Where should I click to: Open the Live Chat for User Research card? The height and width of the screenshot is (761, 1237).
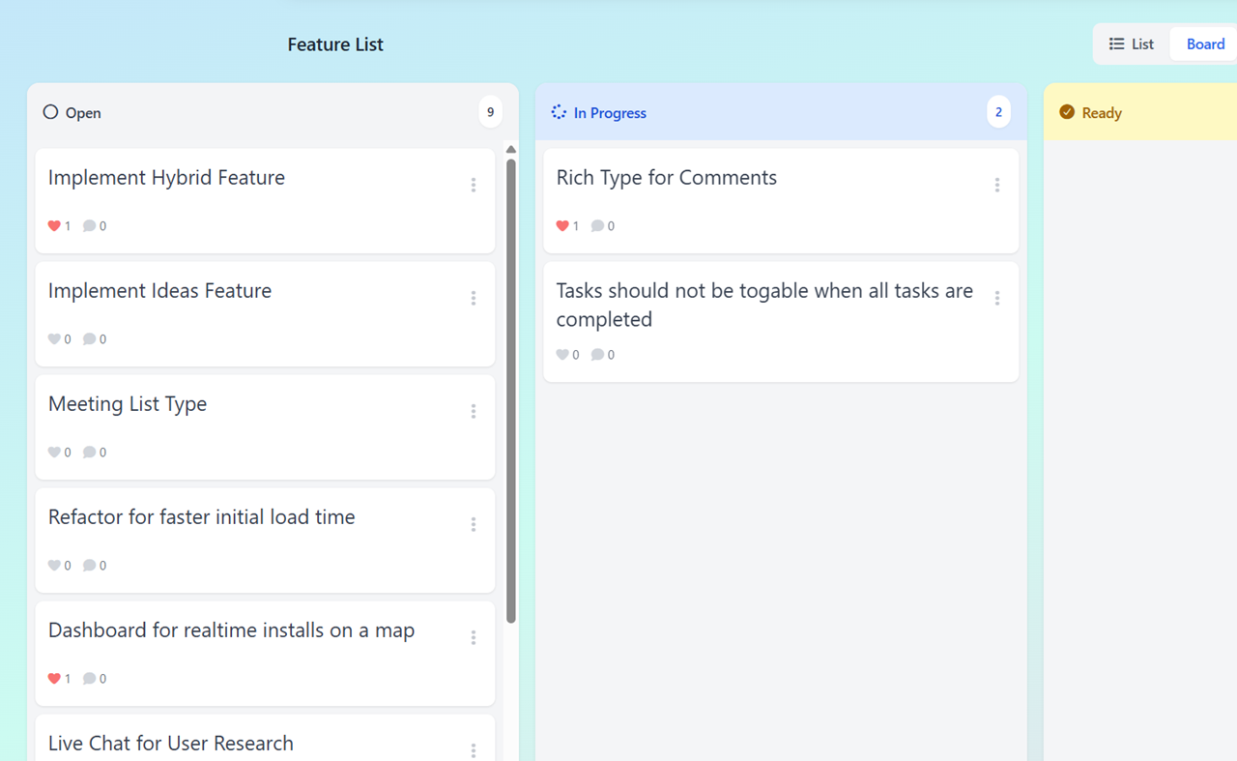(x=171, y=744)
